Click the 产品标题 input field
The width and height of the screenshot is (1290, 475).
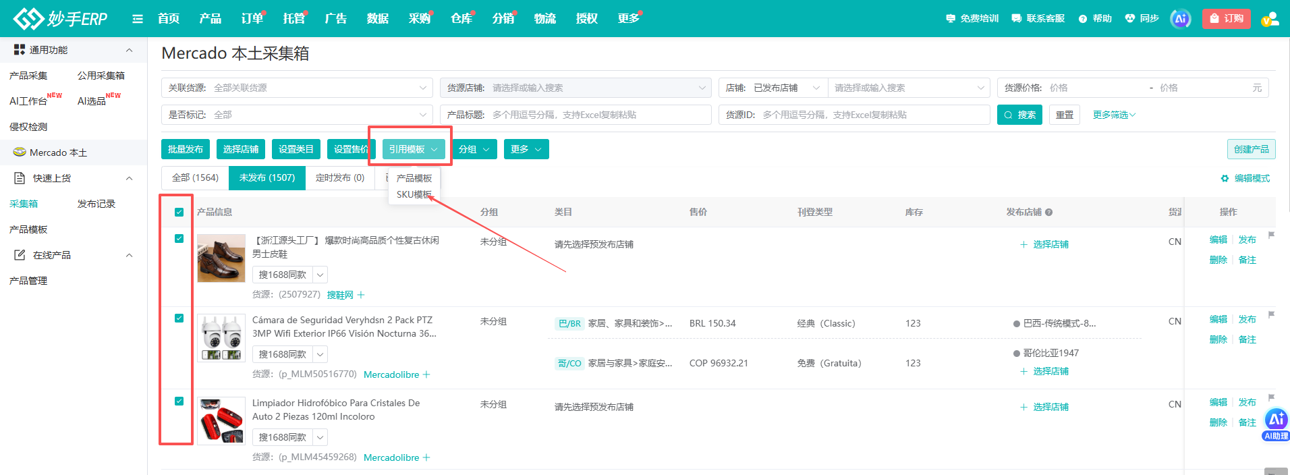click(576, 115)
